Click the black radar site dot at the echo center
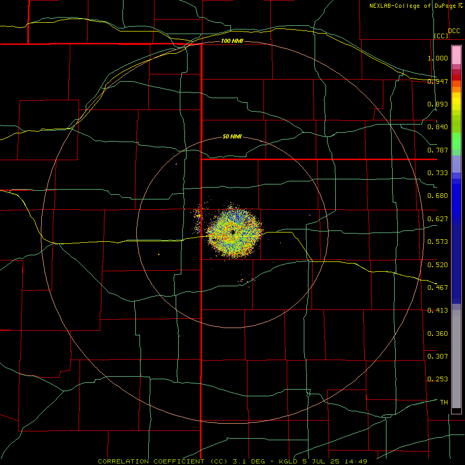 click(x=233, y=232)
